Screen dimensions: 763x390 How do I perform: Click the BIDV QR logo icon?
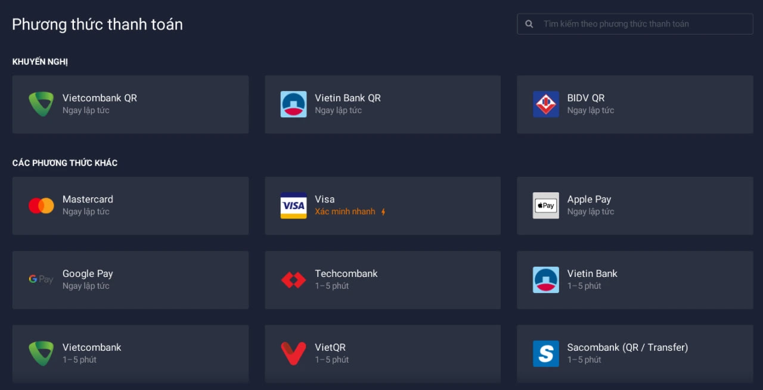546,104
